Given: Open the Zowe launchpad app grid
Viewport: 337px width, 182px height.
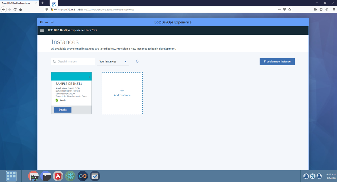Looking at the screenshot, I should pyautogui.click(x=11, y=176).
